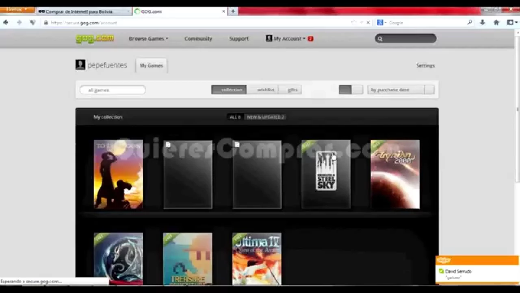Click the gog.com site search field
This screenshot has width=520, height=293.
406,39
